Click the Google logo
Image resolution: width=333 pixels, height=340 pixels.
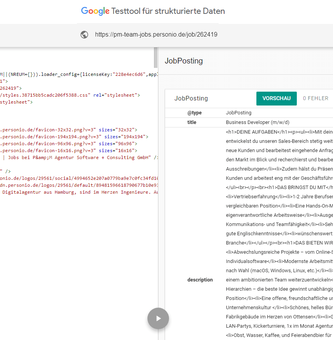[95, 11]
